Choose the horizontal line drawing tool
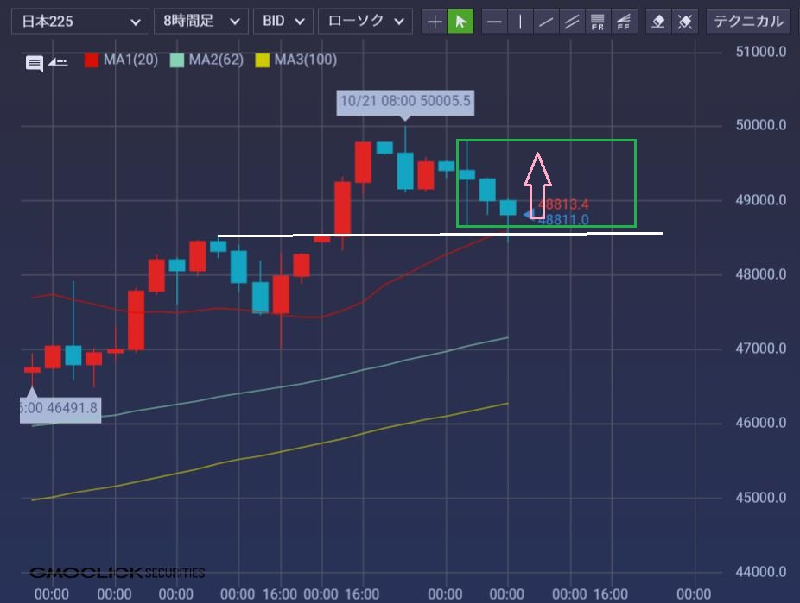This screenshot has width=800, height=603. (494, 22)
